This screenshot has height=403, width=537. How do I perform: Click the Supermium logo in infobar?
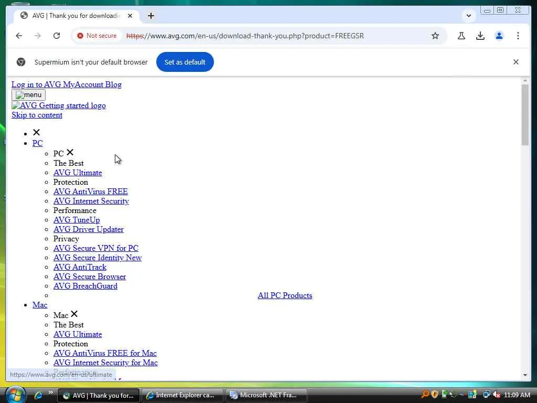21,62
